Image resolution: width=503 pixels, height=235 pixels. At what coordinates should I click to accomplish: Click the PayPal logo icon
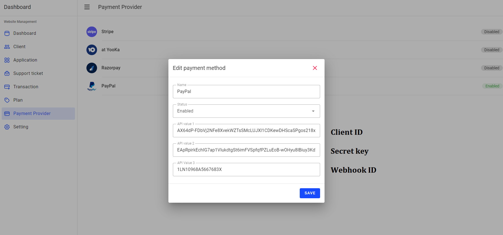click(x=92, y=86)
